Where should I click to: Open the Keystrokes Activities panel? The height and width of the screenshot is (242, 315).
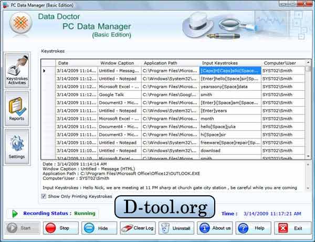(x=17, y=71)
